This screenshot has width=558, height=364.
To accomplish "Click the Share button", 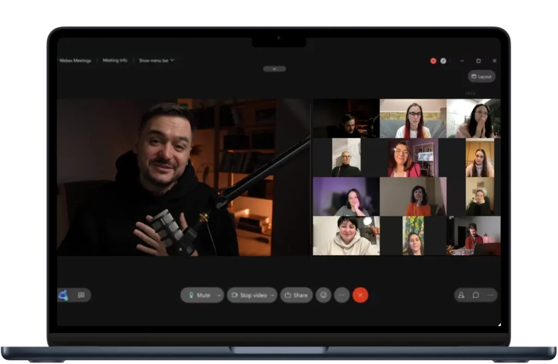I will [x=296, y=295].
